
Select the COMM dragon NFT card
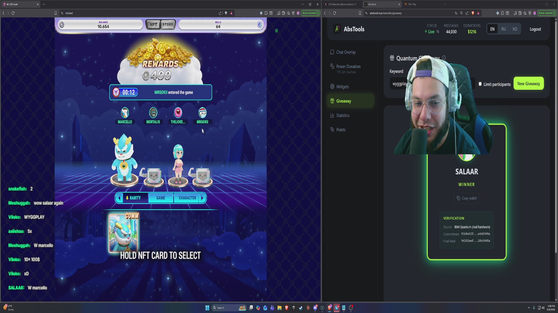pos(124,233)
